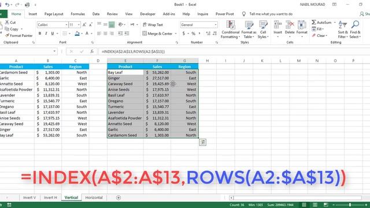Increase indent
370x208 pixels.
pyautogui.click(x=127, y=34)
